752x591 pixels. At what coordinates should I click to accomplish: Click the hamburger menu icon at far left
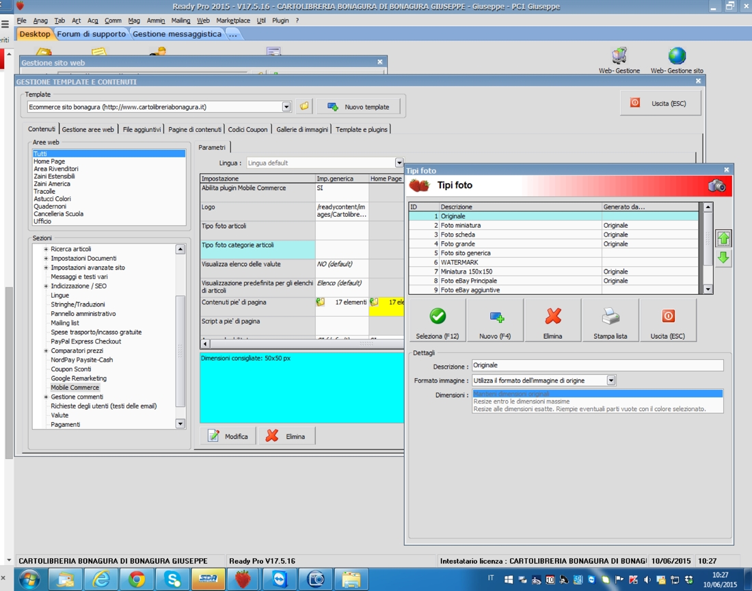(5, 23)
